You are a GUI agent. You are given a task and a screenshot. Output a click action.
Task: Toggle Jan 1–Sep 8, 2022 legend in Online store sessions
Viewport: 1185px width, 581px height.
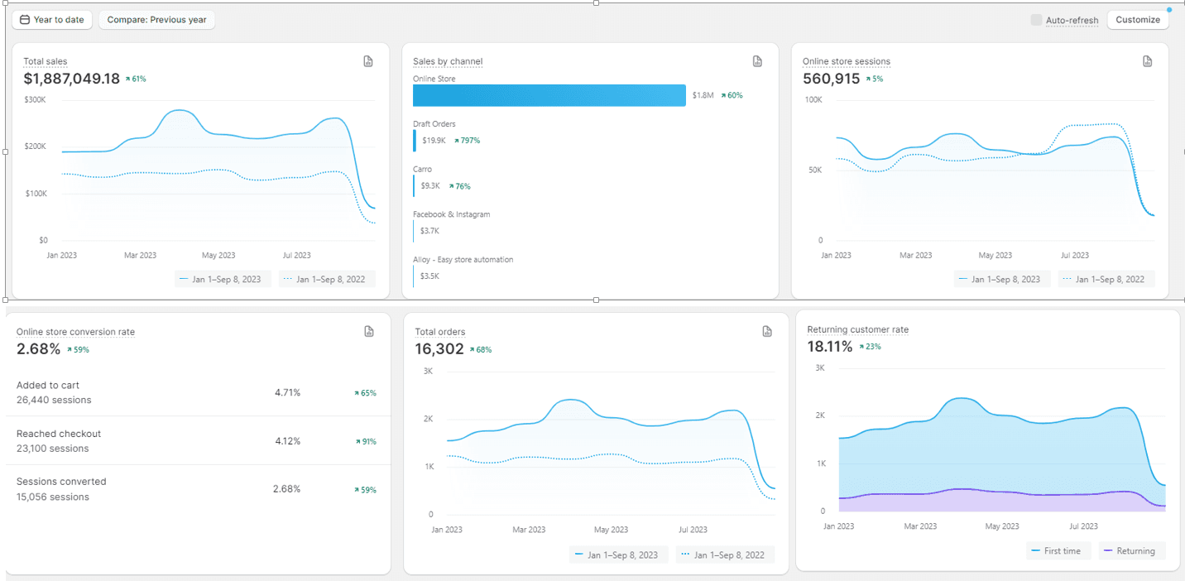pos(1106,279)
